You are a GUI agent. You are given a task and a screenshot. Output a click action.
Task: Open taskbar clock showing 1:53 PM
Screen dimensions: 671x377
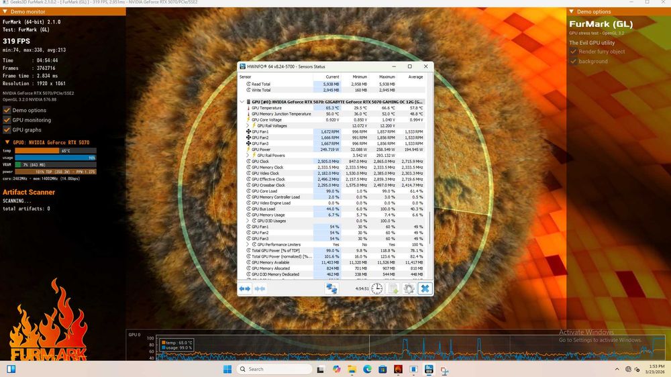[x=656, y=369]
